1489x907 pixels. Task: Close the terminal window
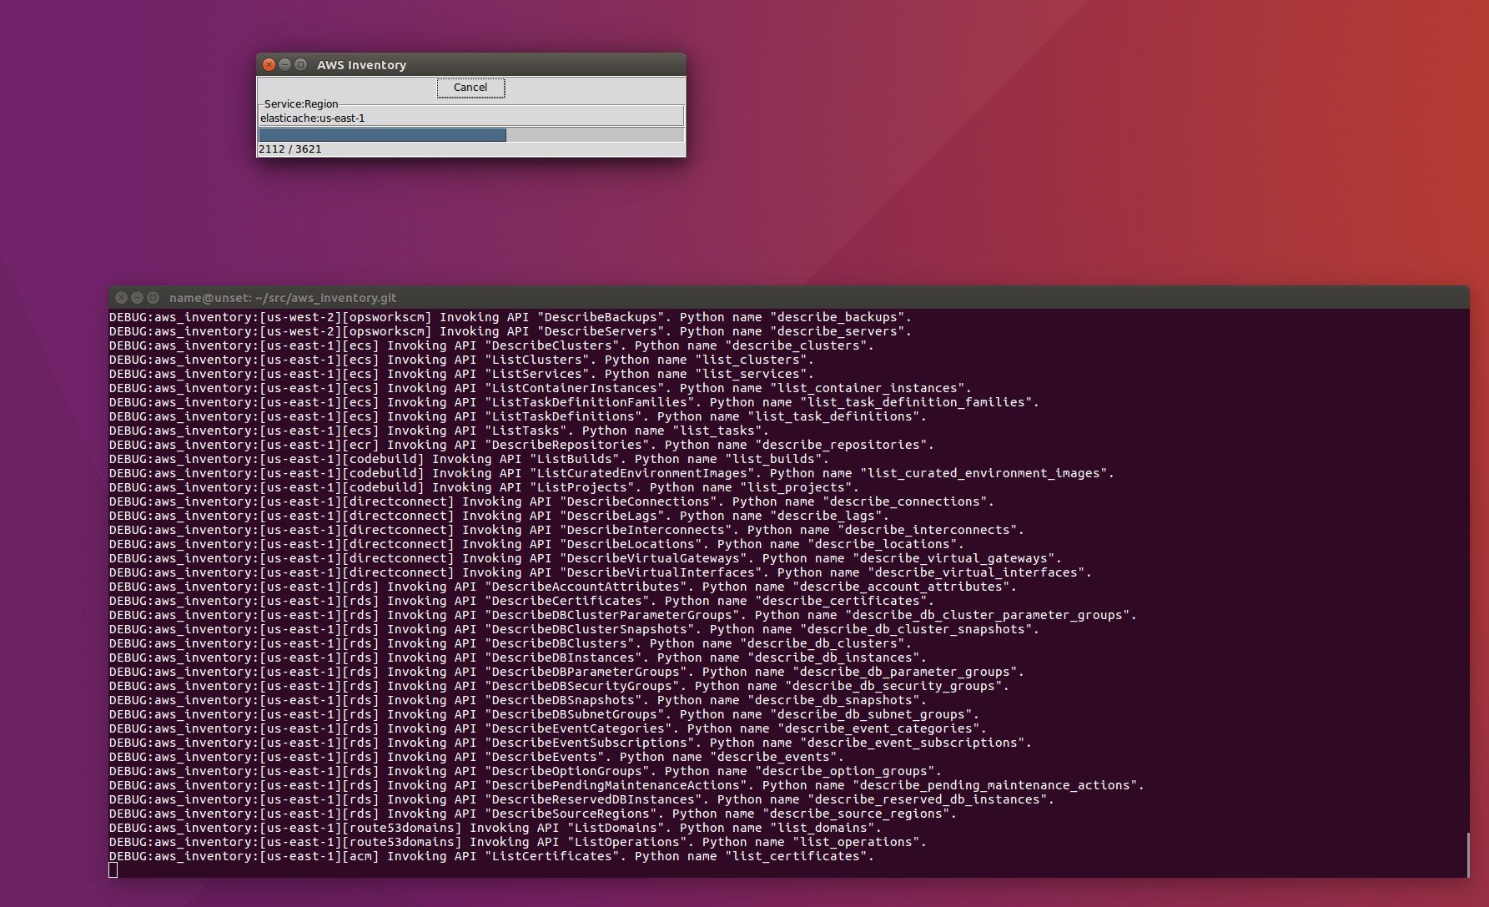[122, 297]
